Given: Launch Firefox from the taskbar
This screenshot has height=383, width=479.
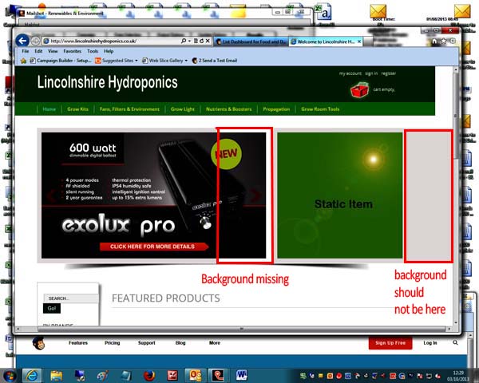Looking at the screenshot, I should tap(149, 376).
